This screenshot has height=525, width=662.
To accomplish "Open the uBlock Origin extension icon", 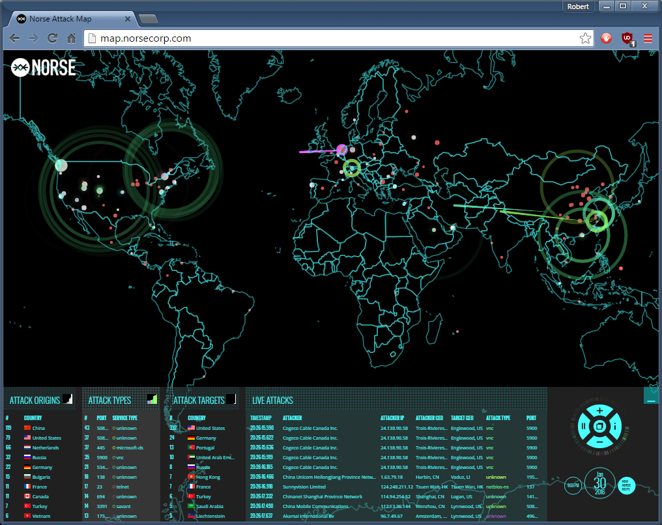I will click(628, 39).
